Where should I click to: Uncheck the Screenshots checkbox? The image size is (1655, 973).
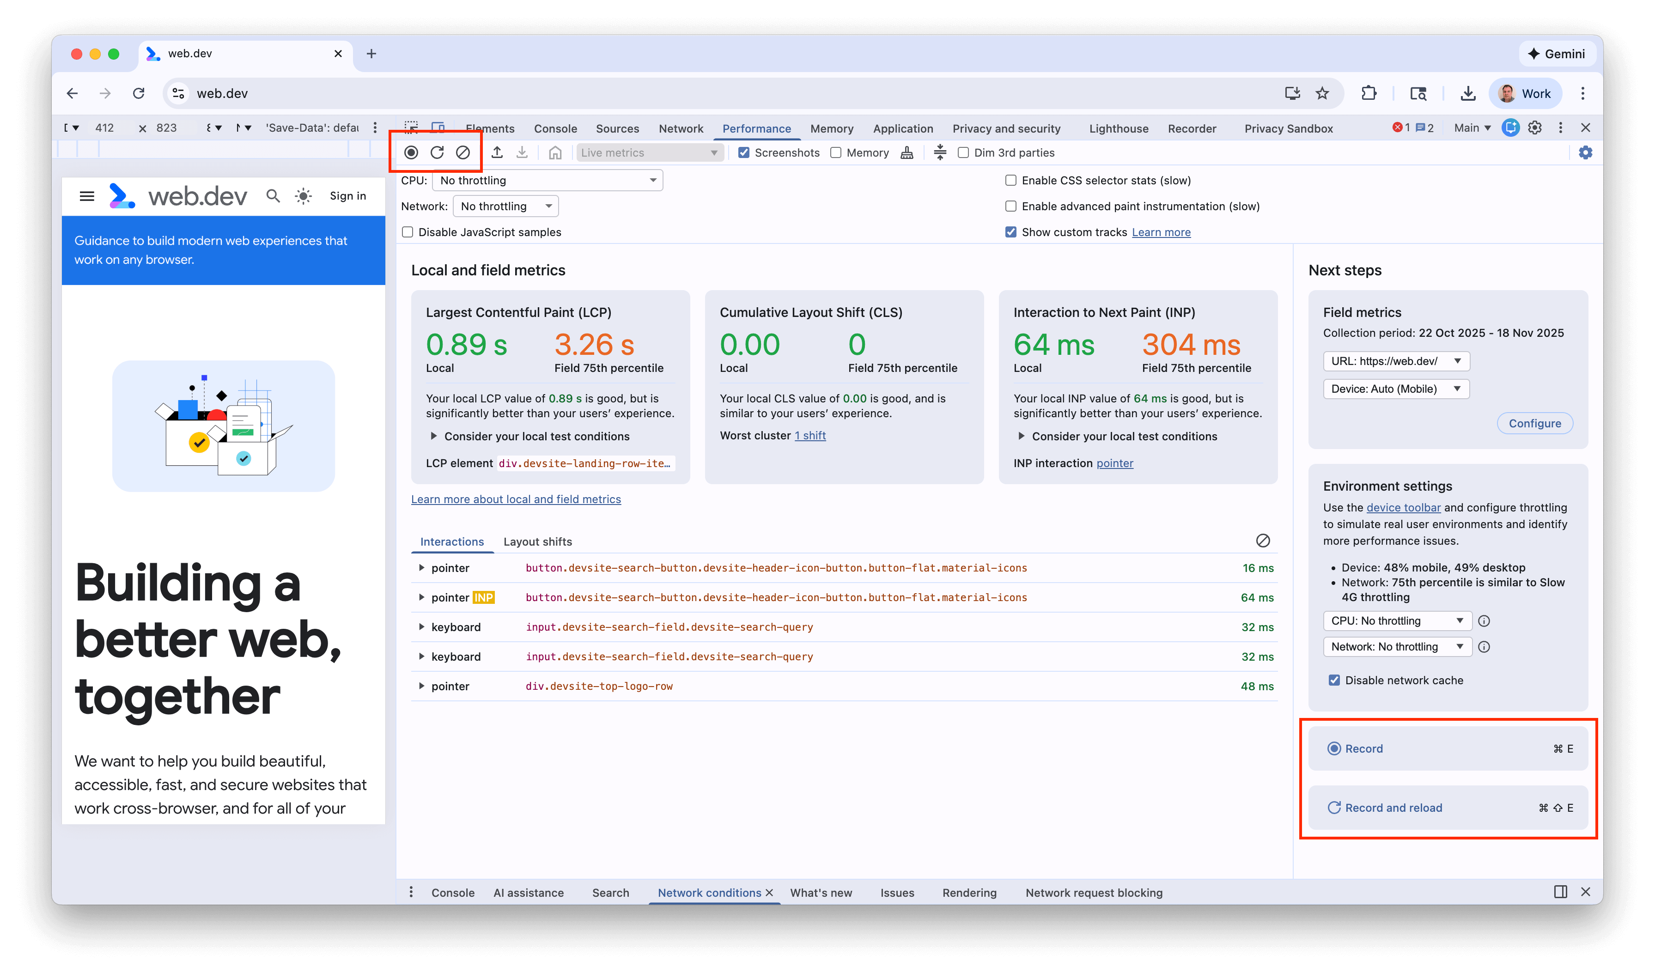coord(743,152)
